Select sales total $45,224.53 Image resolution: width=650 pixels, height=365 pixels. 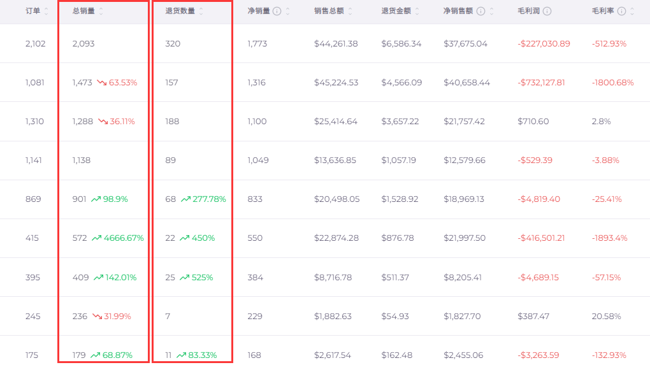click(336, 82)
